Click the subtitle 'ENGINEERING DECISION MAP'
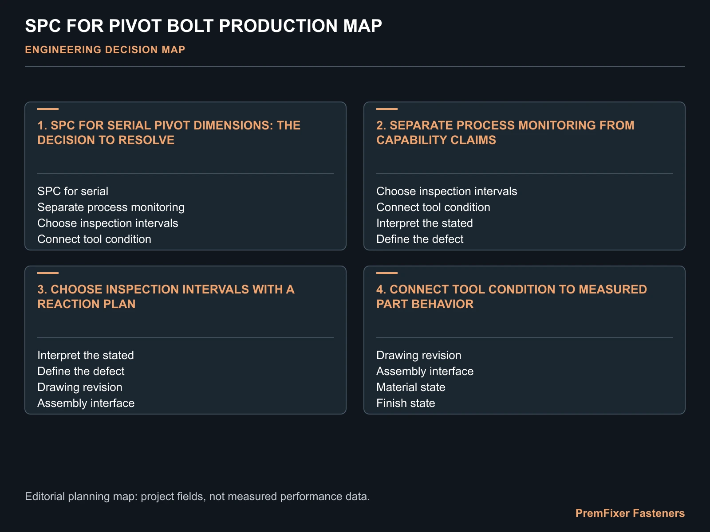 coord(105,50)
